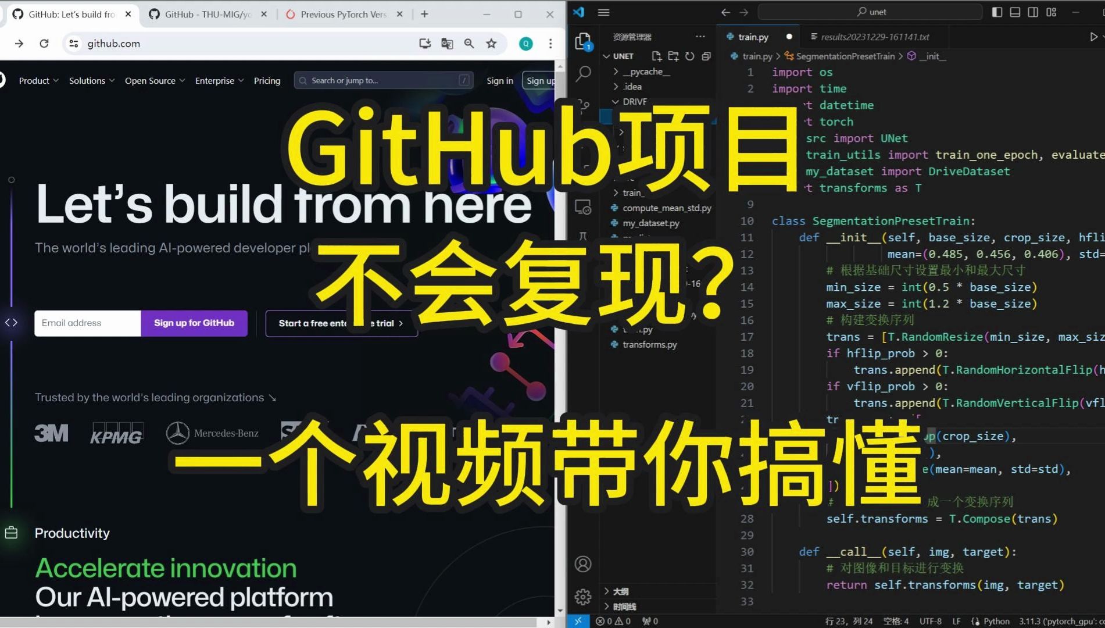Toggle the secondary side bar layout button
Viewport: 1105px width, 628px height.
pos(1034,12)
